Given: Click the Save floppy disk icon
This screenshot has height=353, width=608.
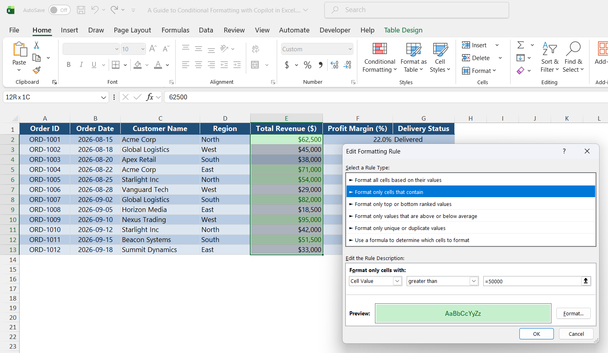Looking at the screenshot, I should 81,10.
